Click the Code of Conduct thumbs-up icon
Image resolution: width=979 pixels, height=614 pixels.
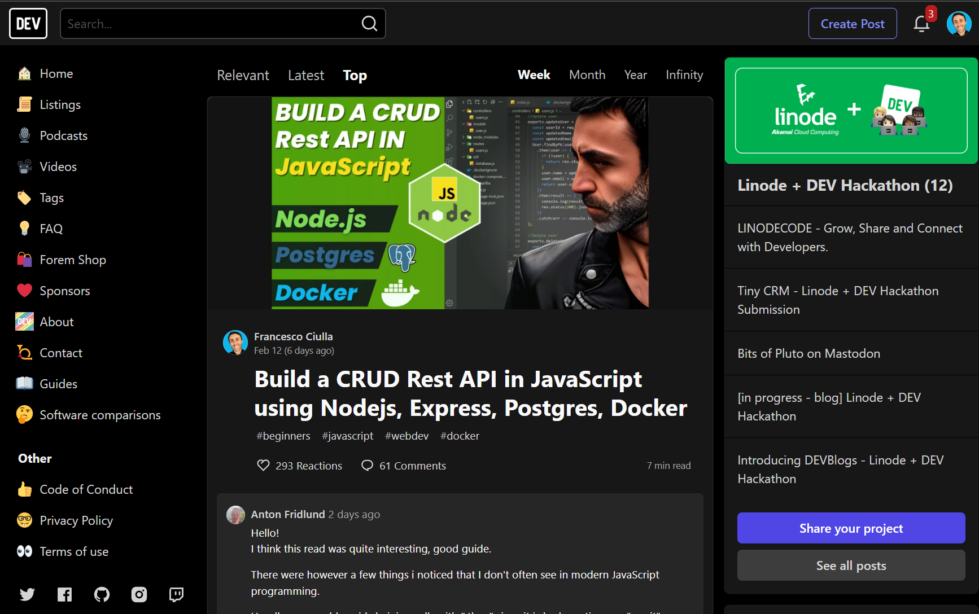click(x=24, y=489)
